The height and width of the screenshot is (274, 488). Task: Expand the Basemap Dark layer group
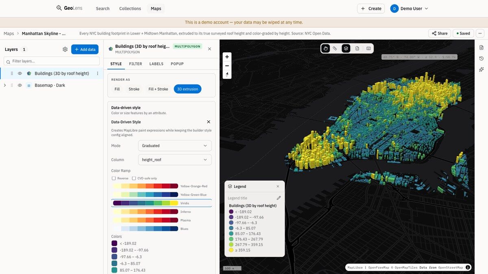[5, 85]
